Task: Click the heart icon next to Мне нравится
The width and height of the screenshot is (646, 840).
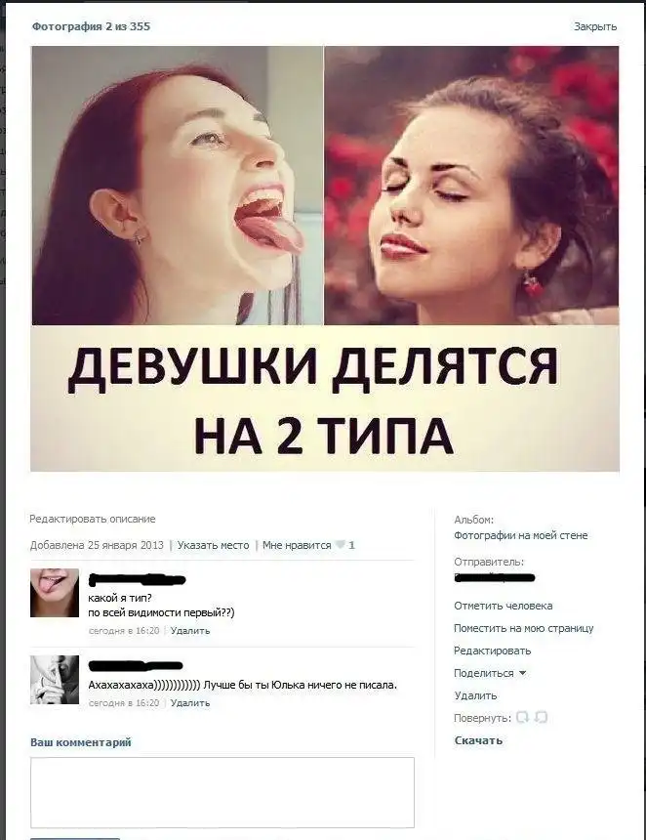Action: [340, 545]
